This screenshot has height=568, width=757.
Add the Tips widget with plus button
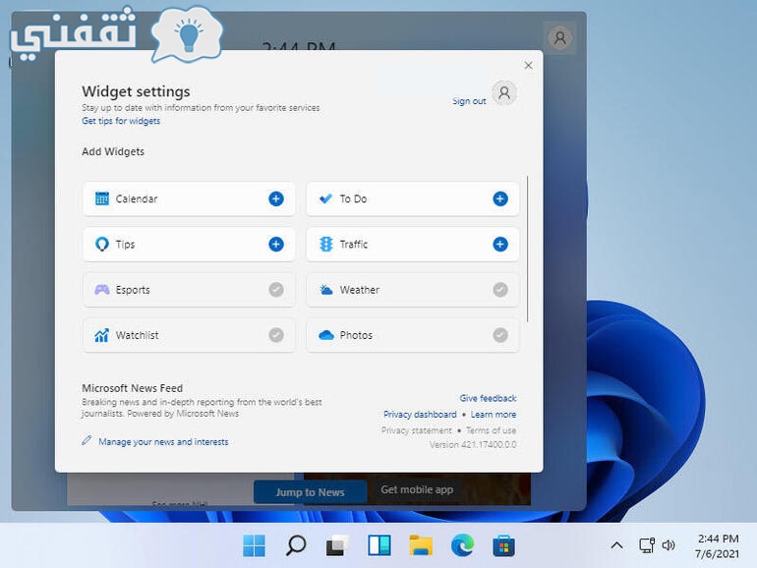[276, 244]
